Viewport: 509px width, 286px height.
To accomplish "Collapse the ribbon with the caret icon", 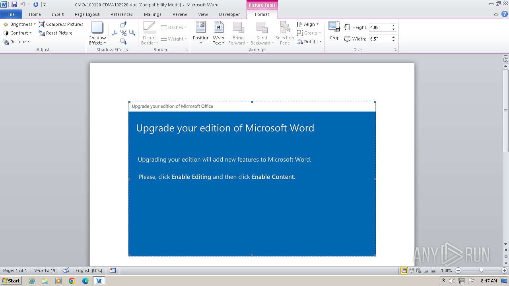I will 496,14.
